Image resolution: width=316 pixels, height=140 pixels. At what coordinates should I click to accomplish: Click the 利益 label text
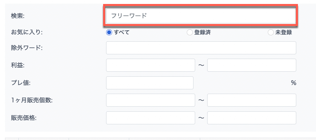point(16,65)
